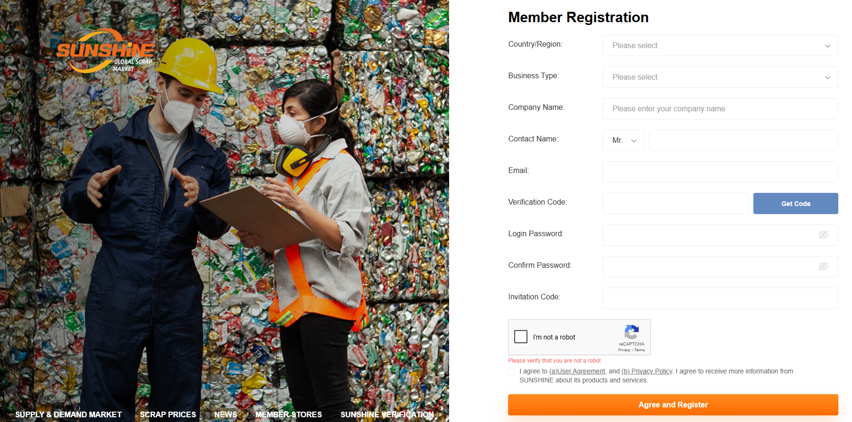852x422 pixels.
Task: Click the Agree and Register button
Action: [673, 405]
